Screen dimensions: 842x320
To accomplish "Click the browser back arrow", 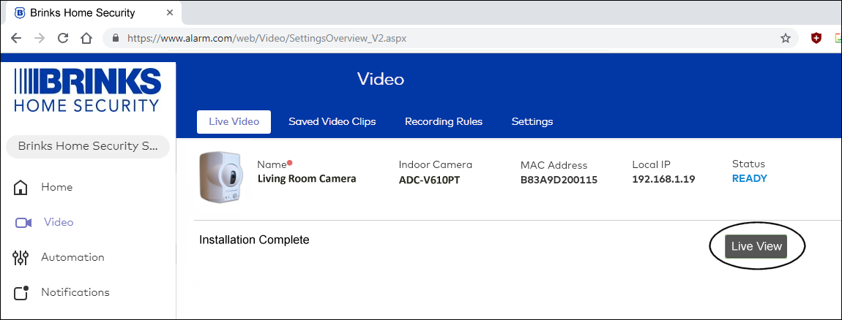I will click(15, 38).
